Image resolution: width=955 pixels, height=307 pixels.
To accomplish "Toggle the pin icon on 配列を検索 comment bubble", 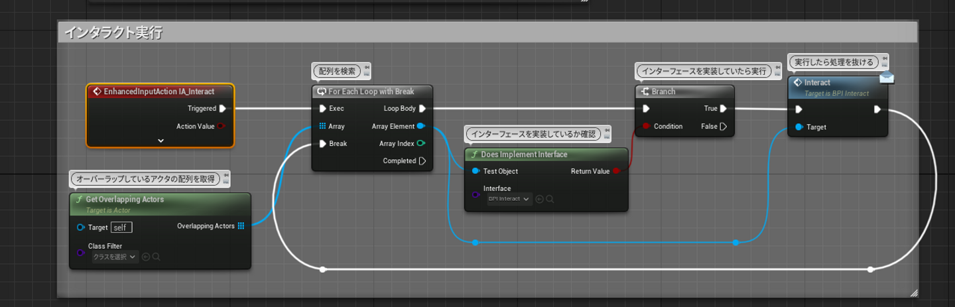I will pyautogui.click(x=367, y=67).
